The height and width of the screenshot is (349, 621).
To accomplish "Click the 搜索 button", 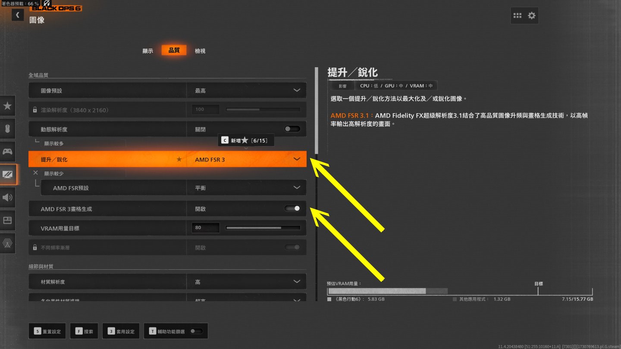I will pyautogui.click(x=84, y=331).
